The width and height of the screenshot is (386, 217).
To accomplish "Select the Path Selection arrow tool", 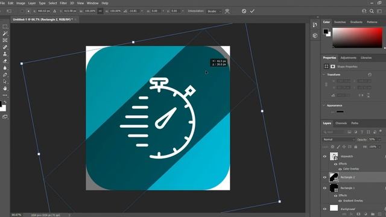I will 5,81.
